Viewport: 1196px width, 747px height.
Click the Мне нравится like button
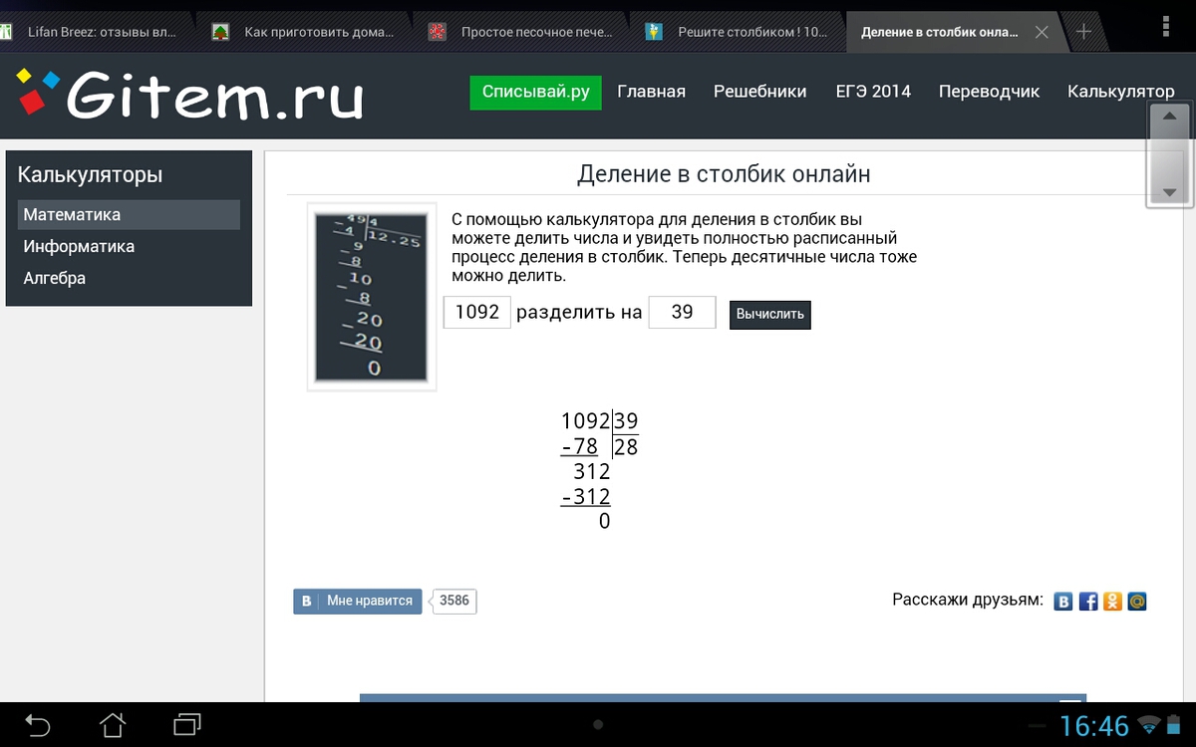coord(359,601)
